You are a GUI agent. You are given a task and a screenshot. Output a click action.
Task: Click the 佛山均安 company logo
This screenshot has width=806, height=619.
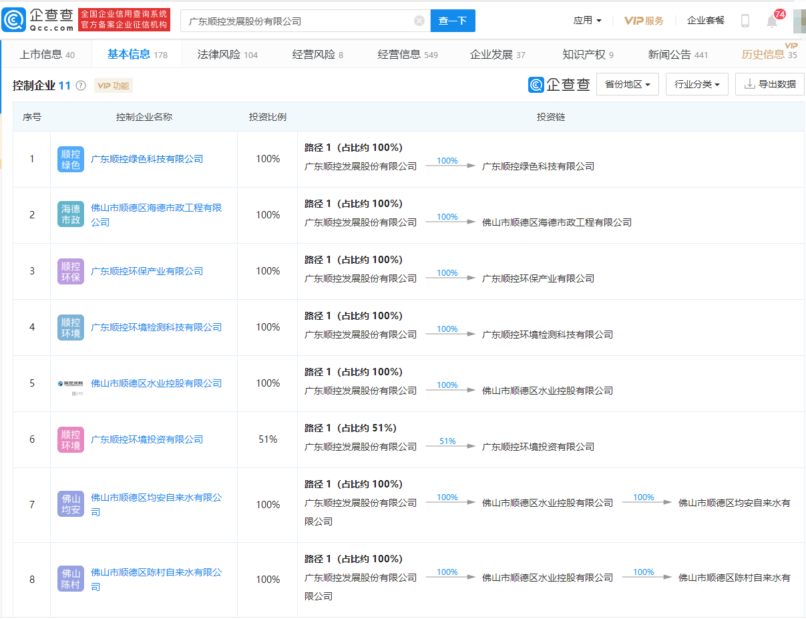(x=71, y=505)
